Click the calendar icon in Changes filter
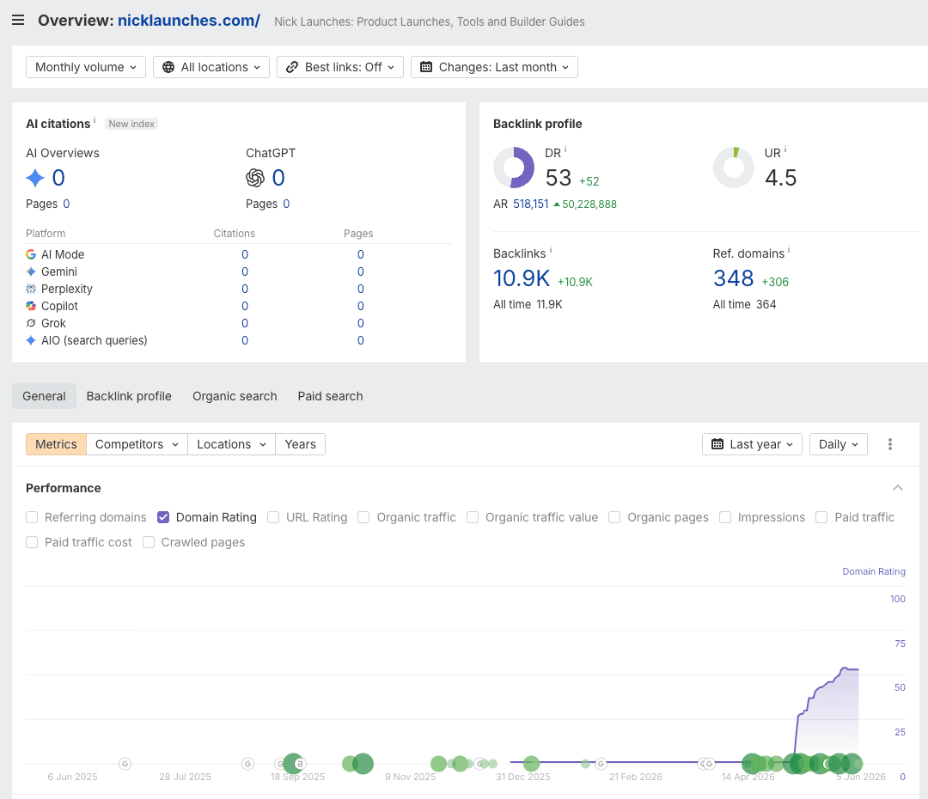This screenshot has height=799, width=928. click(426, 67)
